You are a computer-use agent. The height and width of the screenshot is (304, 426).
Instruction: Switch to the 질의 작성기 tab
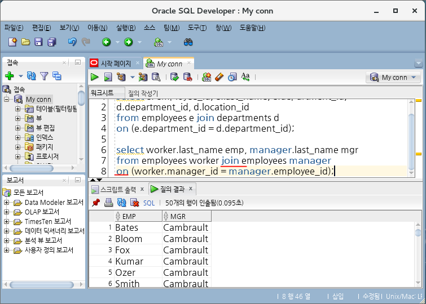point(143,93)
